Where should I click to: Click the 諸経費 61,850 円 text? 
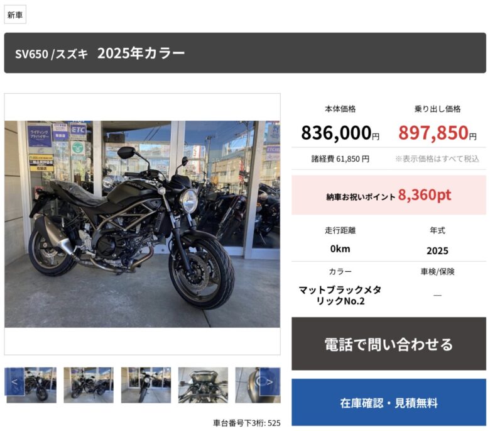coord(340,159)
